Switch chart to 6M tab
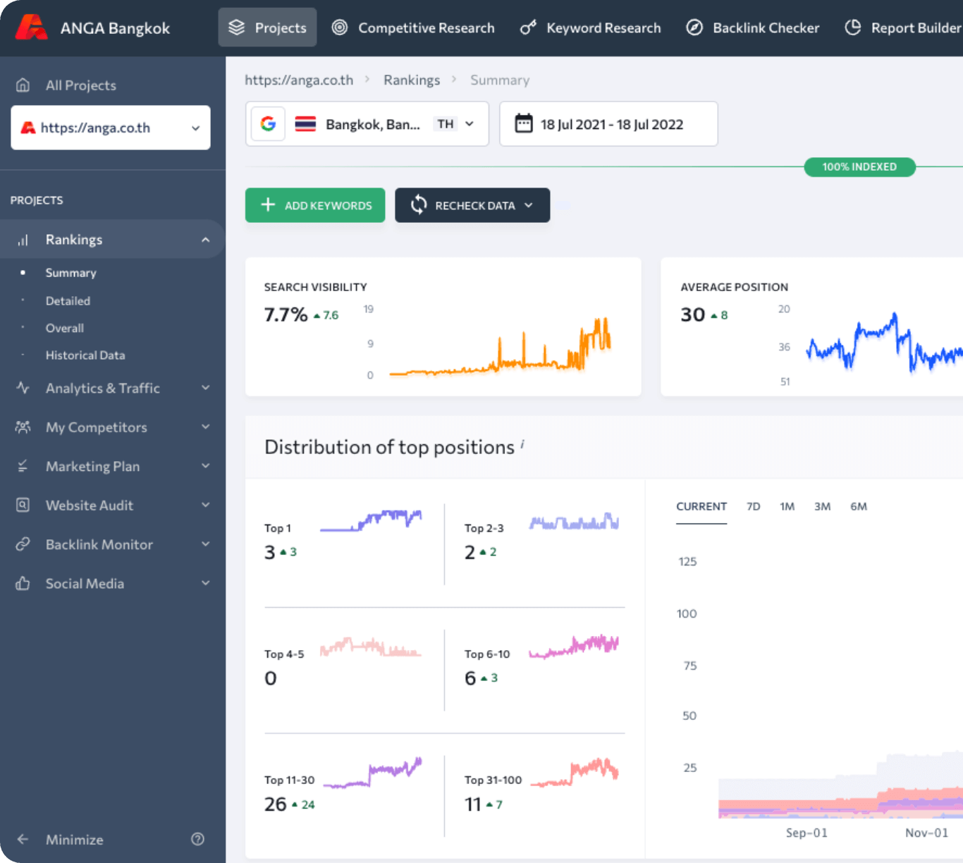This screenshot has width=963, height=863. 859,506
